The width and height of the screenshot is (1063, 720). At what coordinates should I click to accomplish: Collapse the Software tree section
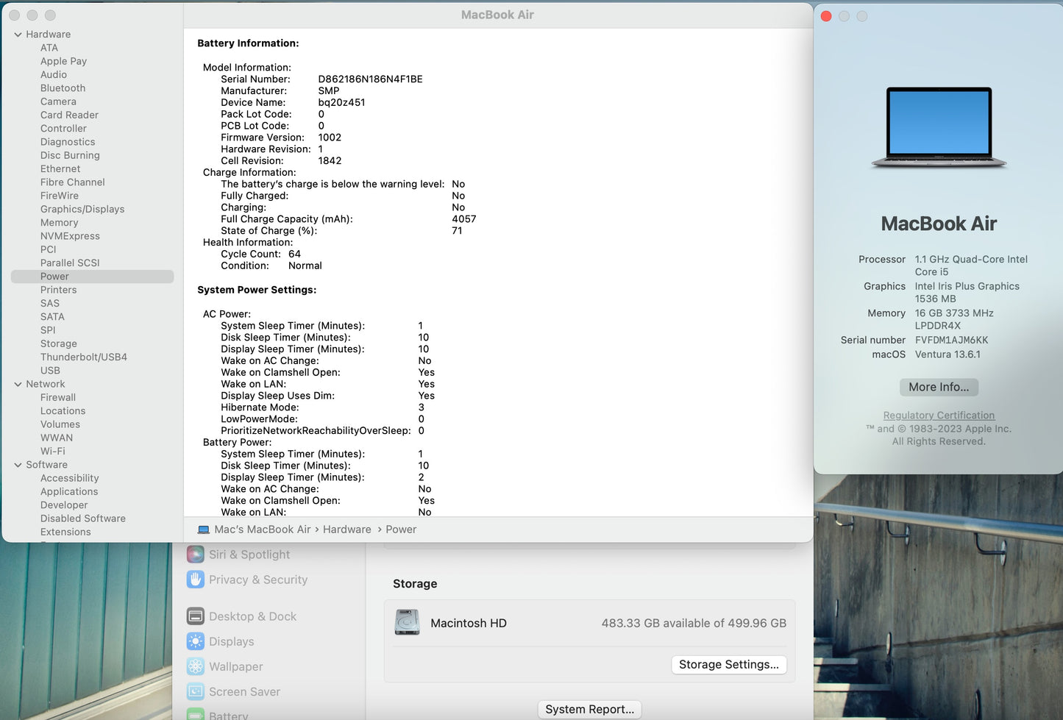18,465
